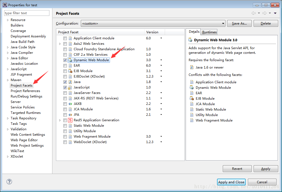282x192 pixels.
Task: Click the Static Web Module icon in conflicts
Action: coord(192,110)
